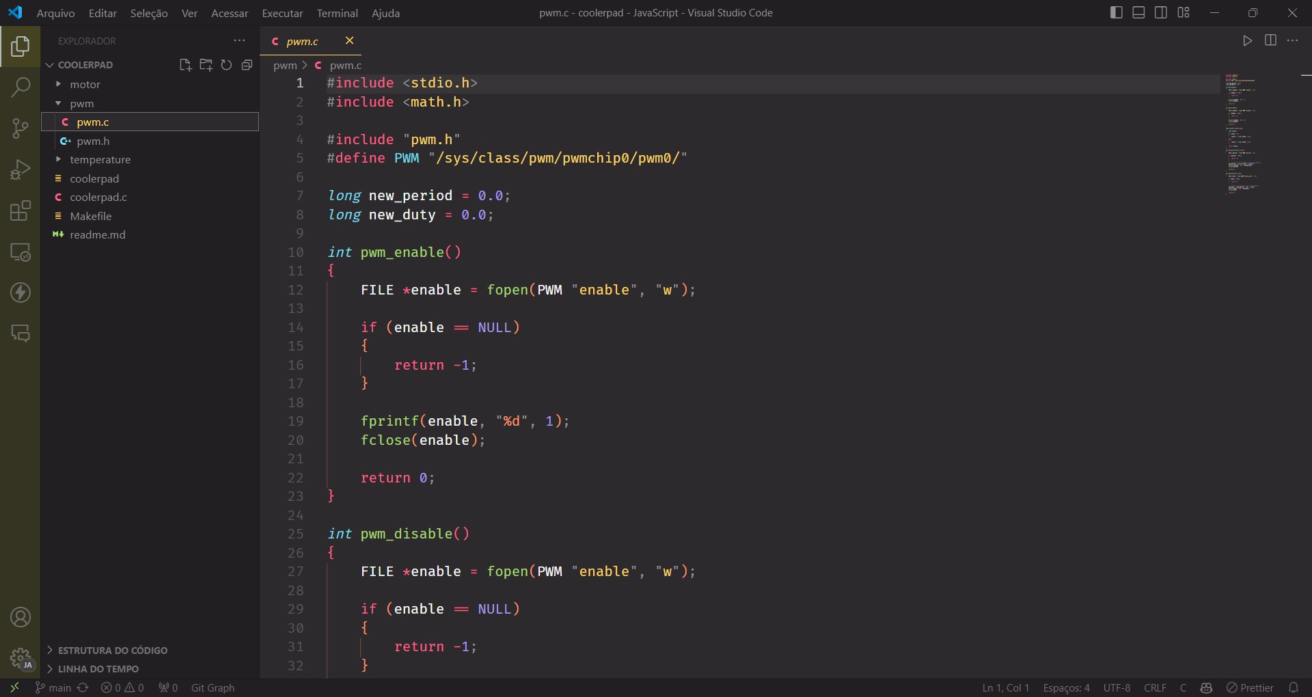Image resolution: width=1312 pixels, height=697 pixels.
Task: Collapse all folders in explorer icon
Action: pyautogui.click(x=247, y=65)
